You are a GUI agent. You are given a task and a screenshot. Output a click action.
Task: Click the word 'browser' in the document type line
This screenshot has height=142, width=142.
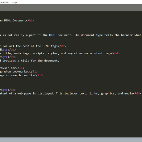127,35
